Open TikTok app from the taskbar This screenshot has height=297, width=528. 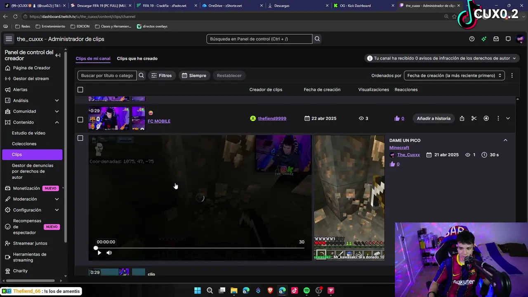295,290
